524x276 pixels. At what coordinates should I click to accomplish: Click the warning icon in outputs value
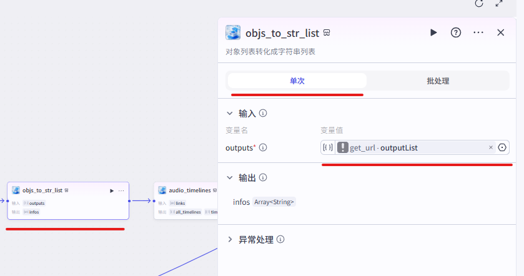342,147
